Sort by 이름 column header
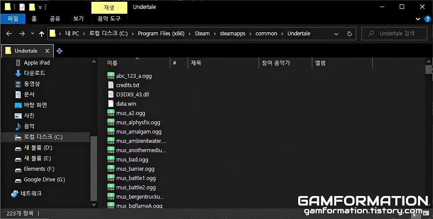This screenshot has height=219, width=433. [x=112, y=63]
